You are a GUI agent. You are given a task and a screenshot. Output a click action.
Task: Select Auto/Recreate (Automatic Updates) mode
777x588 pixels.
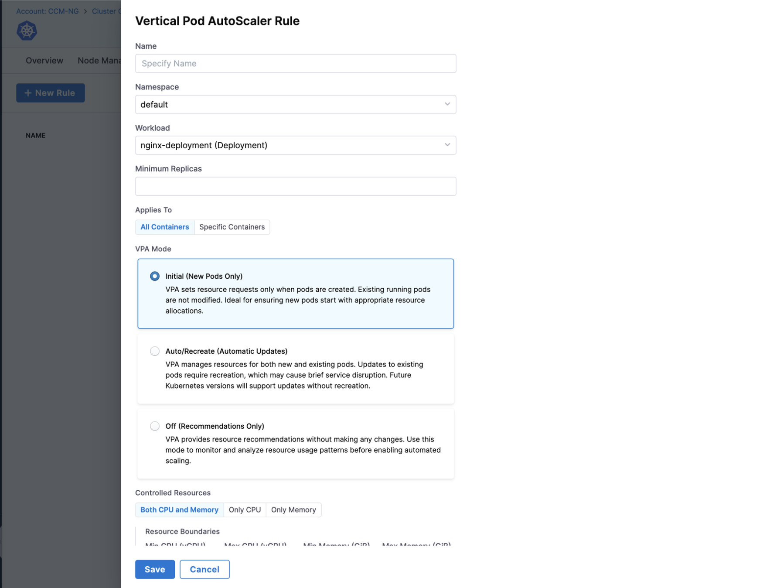coord(155,351)
